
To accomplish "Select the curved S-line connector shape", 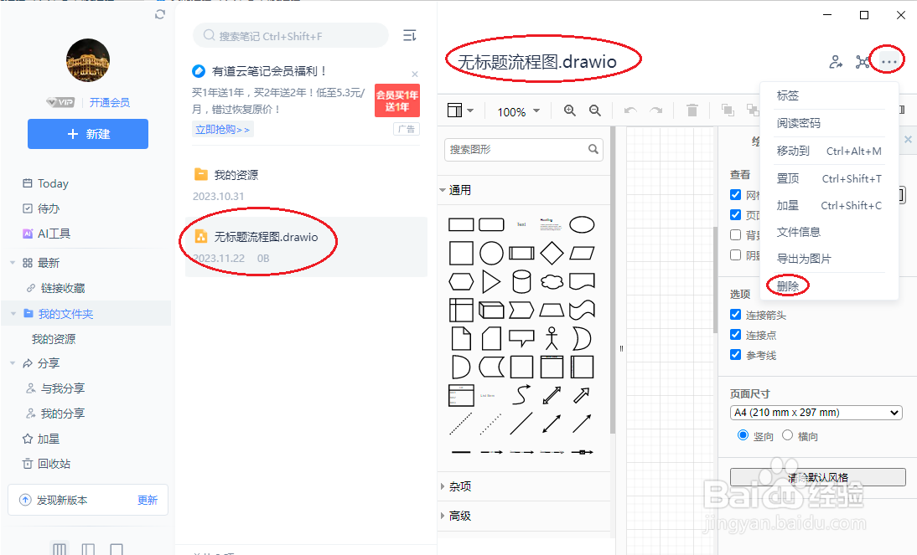I will pyautogui.click(x=521, y=395).
